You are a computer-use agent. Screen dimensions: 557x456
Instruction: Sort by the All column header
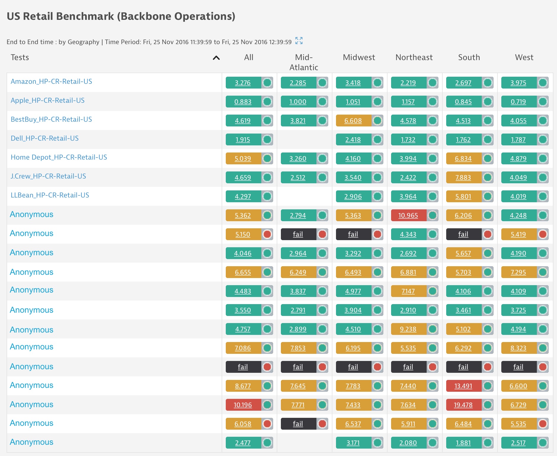(x=249, y=57)
